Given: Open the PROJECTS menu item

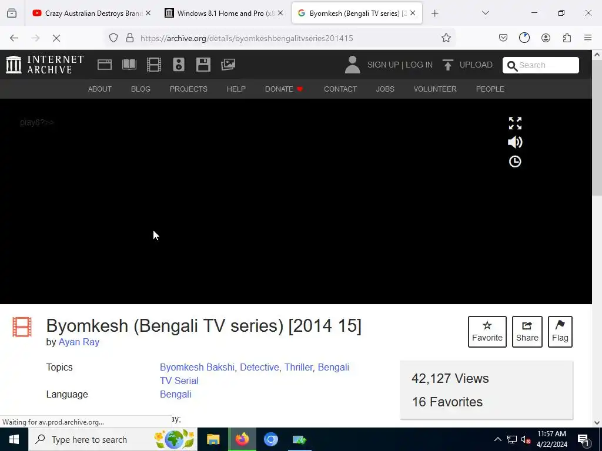Looking at the screenshot, I should point(189,89).
